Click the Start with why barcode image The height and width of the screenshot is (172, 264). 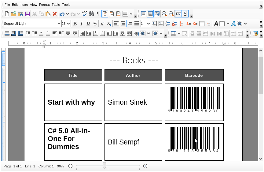tap(194, 100)
